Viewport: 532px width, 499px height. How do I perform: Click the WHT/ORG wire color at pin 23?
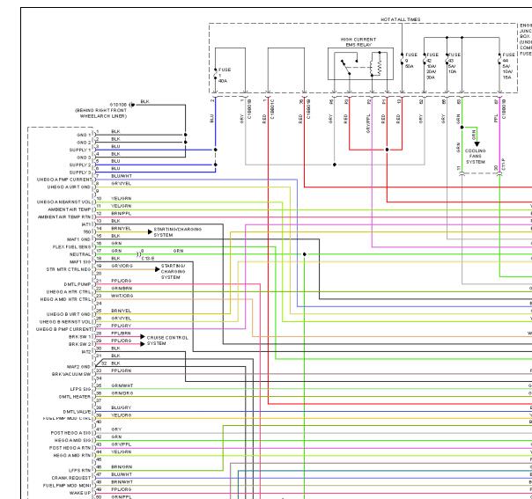[122, 296]
